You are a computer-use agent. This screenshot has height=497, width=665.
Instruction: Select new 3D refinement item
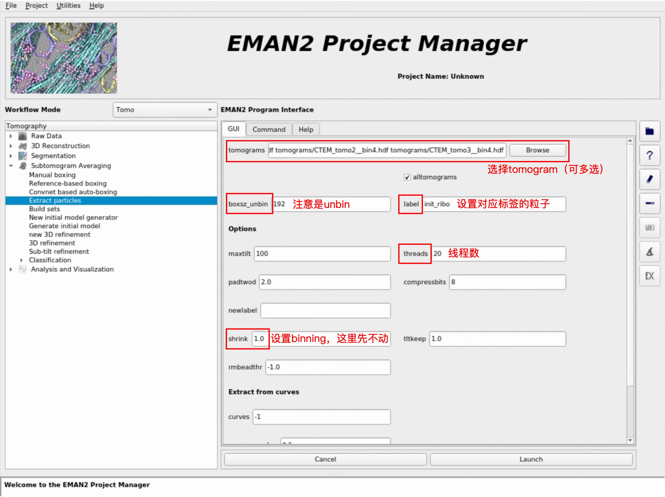pos(59,235)
